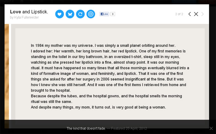Close the story viewer with the X
Viewport: 216px width, 134px height.
pyautogui.click(x=196, y=14)
